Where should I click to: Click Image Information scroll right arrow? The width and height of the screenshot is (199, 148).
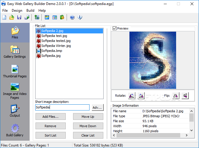[187, 135]
